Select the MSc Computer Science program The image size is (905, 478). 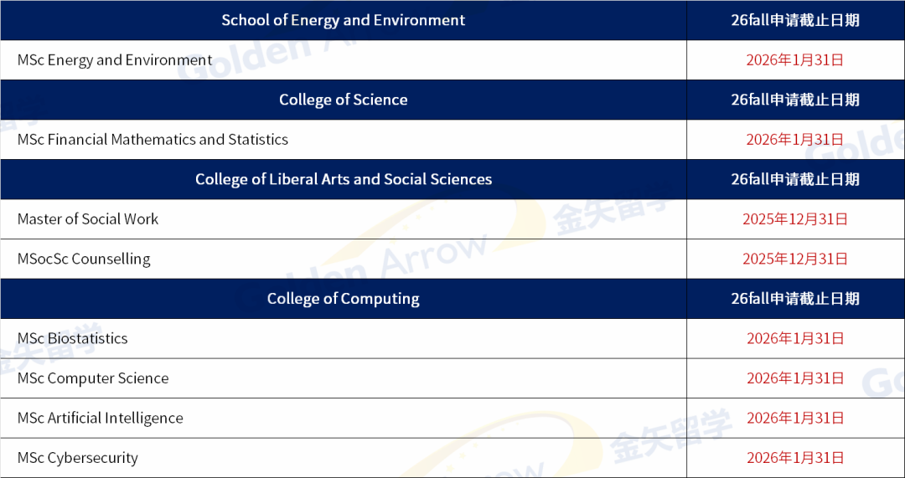click(93, 378)
